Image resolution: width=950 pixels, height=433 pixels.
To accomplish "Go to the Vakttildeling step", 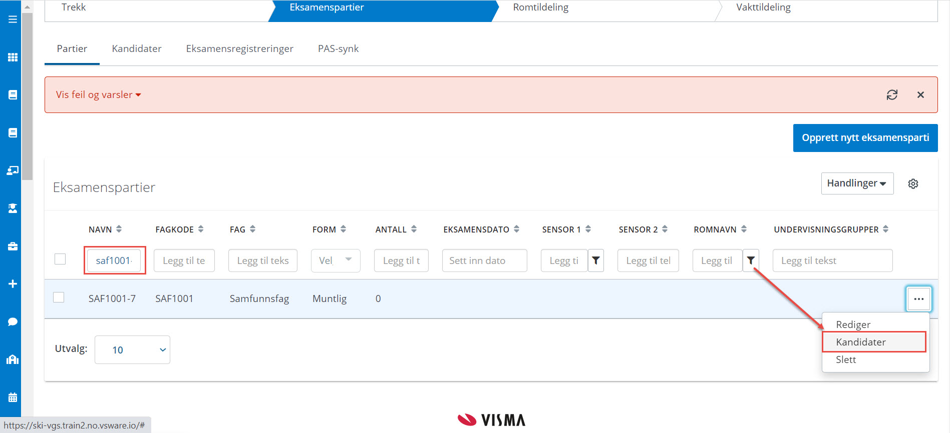I will (763, 7).
